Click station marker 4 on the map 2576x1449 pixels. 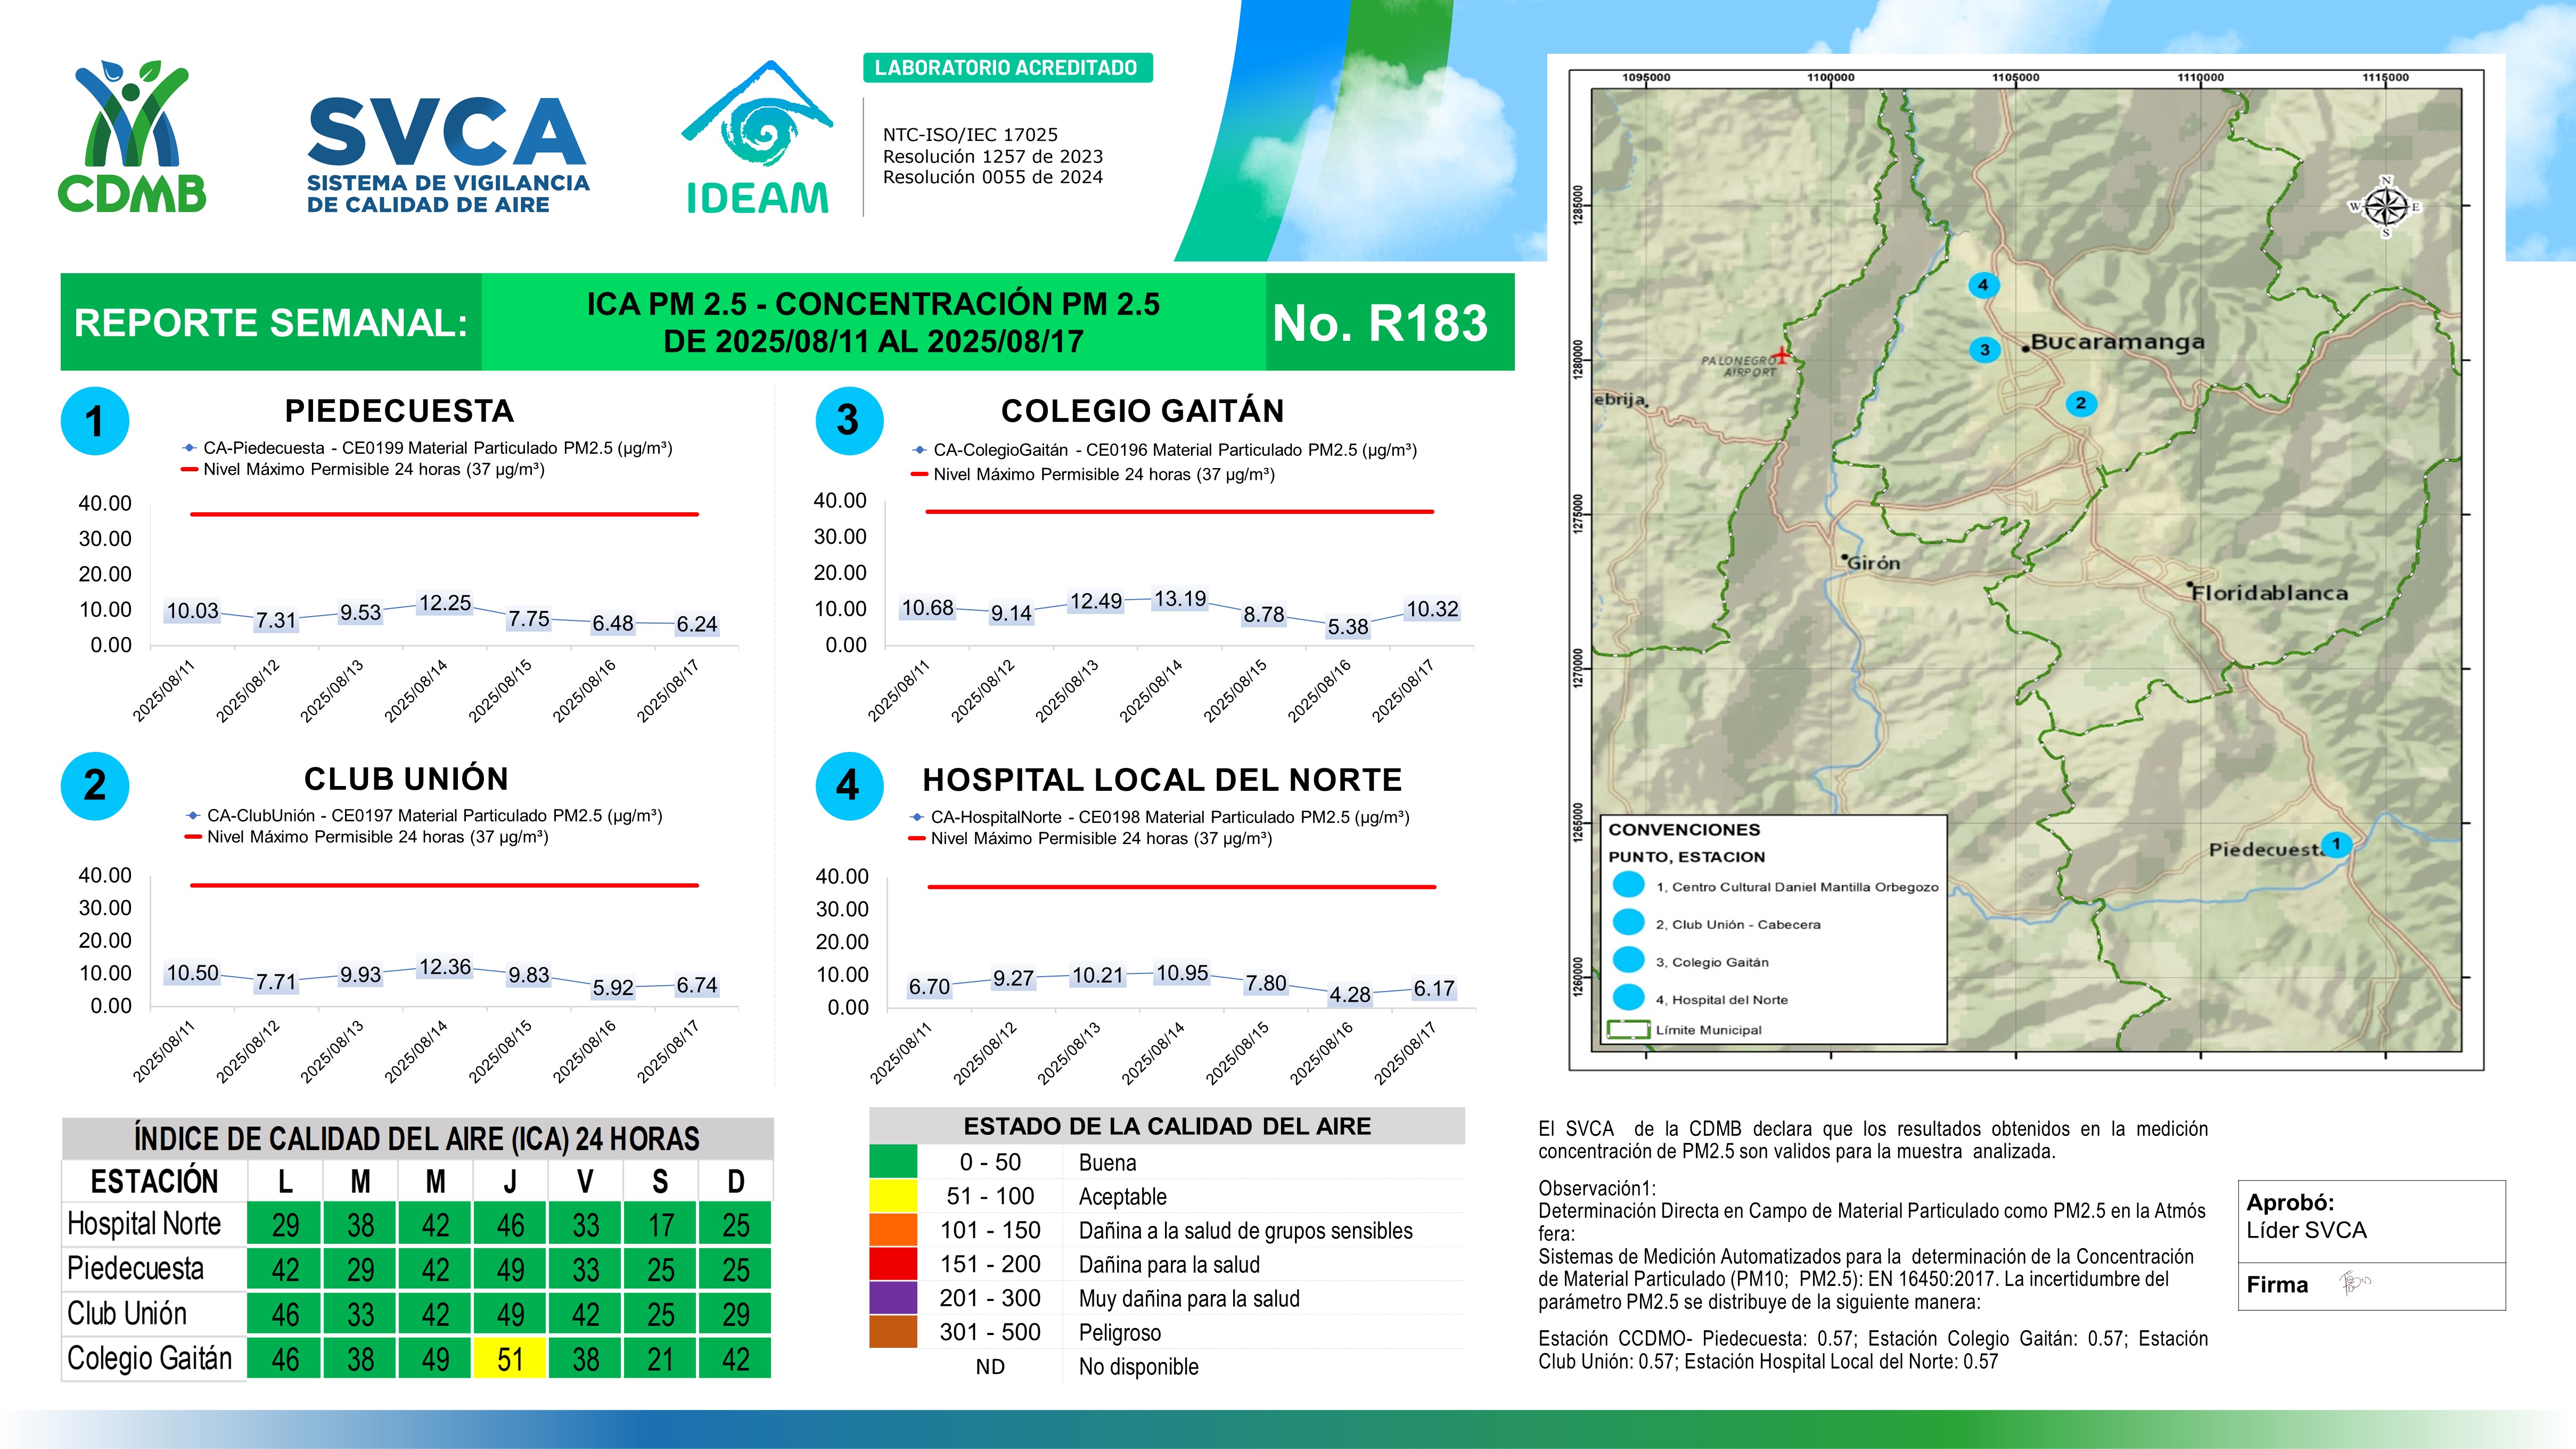click(x=1982, y=285)
